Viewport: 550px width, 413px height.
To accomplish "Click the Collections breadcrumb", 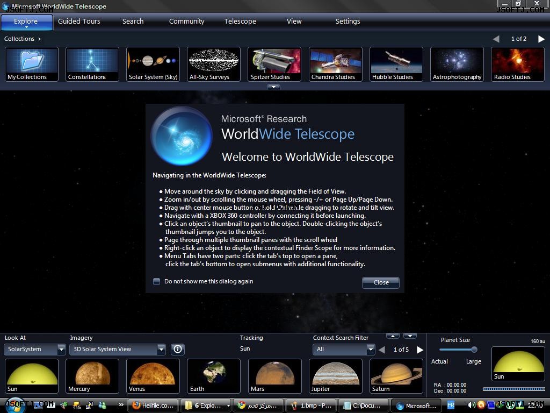I will [x=19, y=39].
